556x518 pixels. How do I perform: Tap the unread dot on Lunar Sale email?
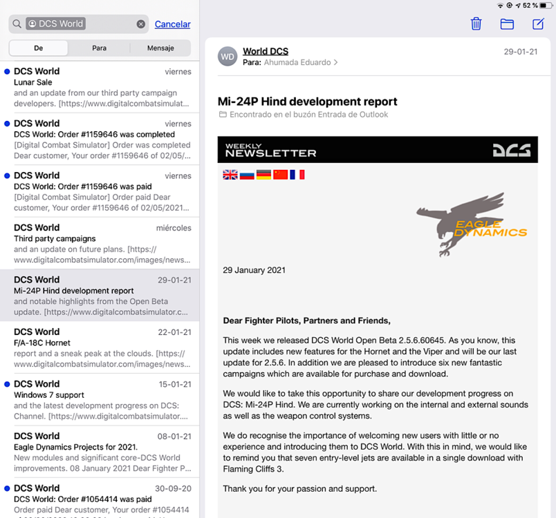[7, 72]
